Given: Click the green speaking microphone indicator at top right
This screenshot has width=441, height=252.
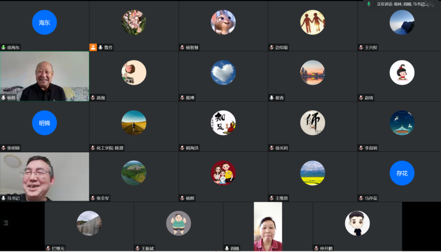Looking at the screenshot, I should (369, 4).
